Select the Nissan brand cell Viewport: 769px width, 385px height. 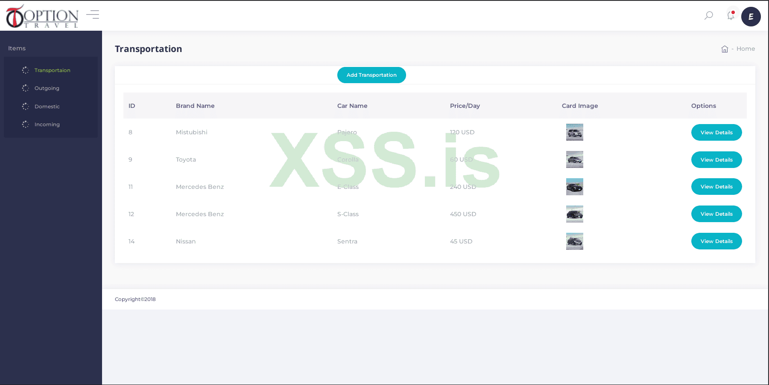click(x=186, y=241)
